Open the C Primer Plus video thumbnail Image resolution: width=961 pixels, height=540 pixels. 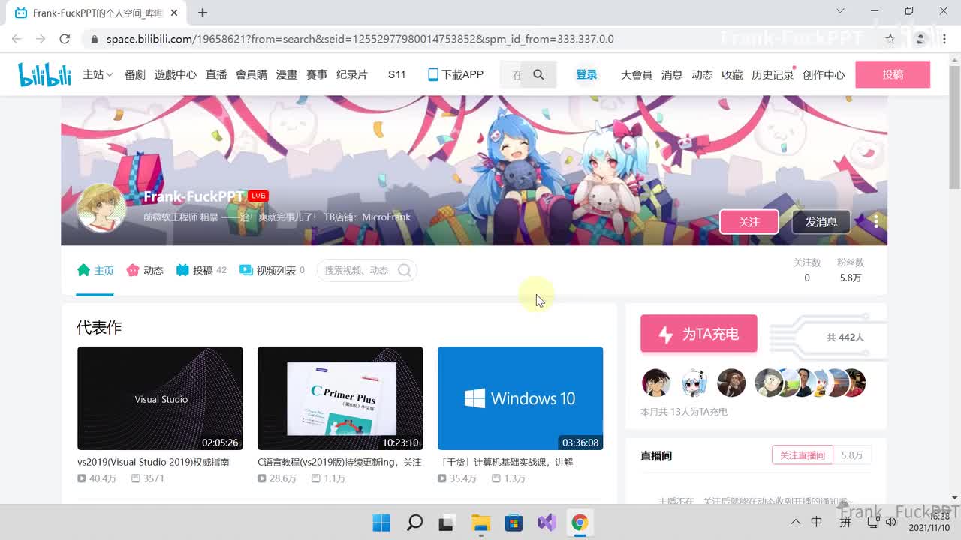coord(340,398)
